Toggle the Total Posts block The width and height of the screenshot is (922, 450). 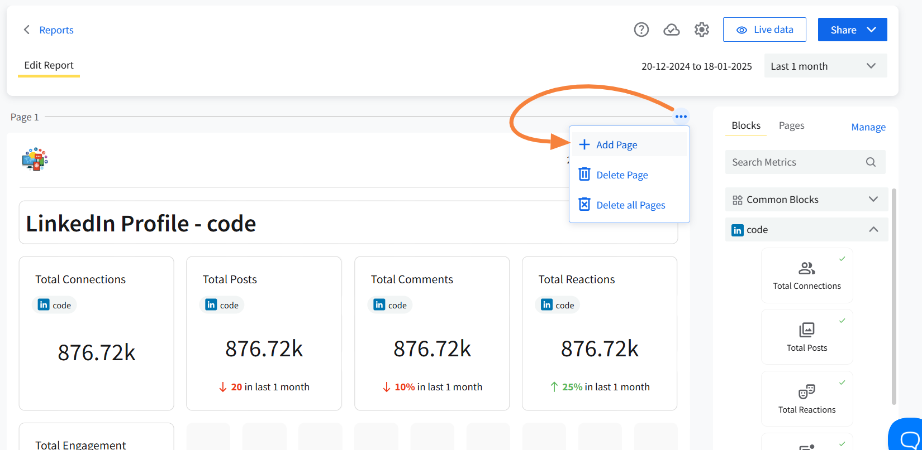click(x=806, y=337)
